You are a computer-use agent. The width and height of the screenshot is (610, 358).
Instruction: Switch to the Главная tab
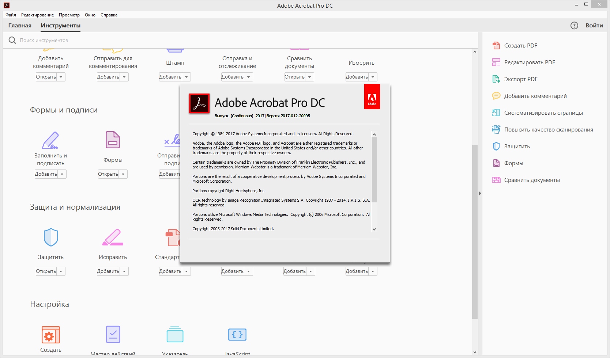20,26
